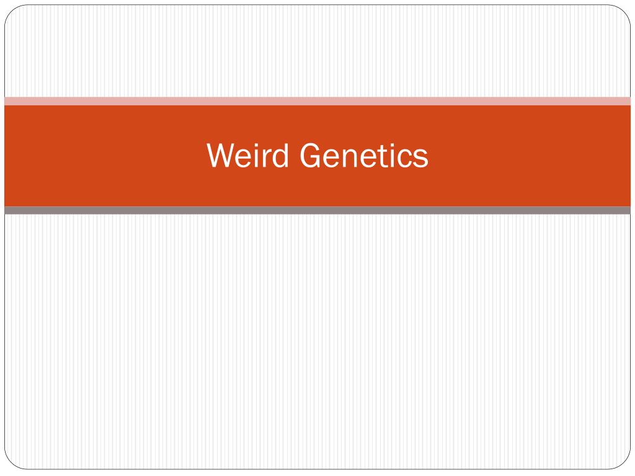Click the slide's top-left rounded corner

click(11, 11)
